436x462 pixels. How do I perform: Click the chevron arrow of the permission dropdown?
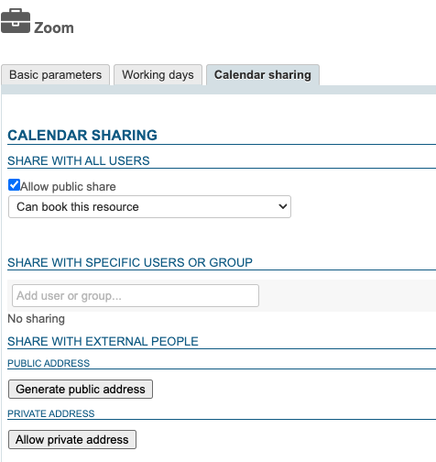tap(283, 207)
